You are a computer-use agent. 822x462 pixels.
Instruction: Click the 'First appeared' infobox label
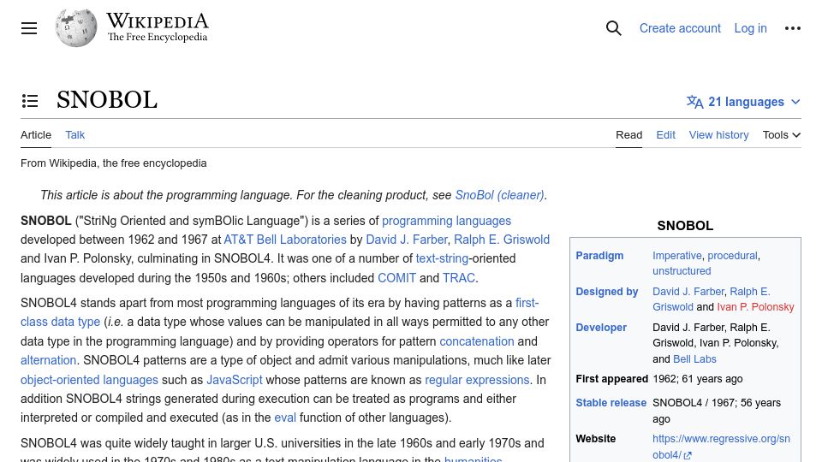coord(611,379)
